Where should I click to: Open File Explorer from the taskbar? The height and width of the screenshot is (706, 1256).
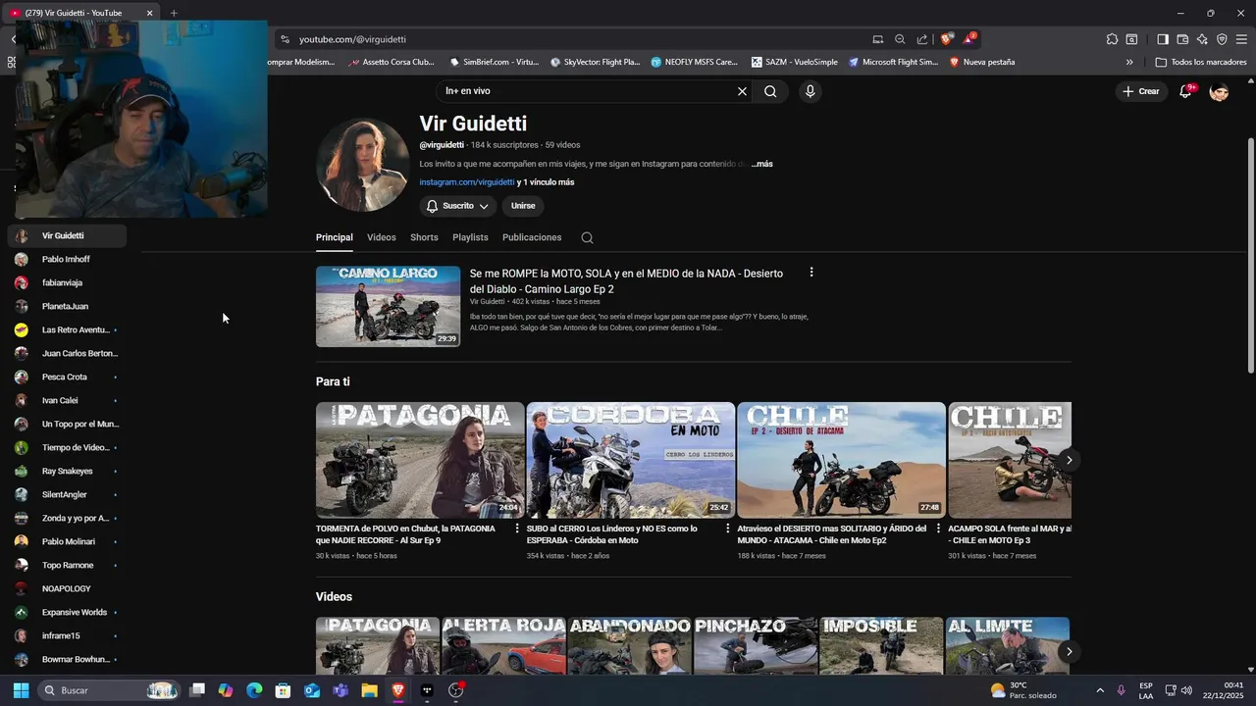tap(369, 690)
